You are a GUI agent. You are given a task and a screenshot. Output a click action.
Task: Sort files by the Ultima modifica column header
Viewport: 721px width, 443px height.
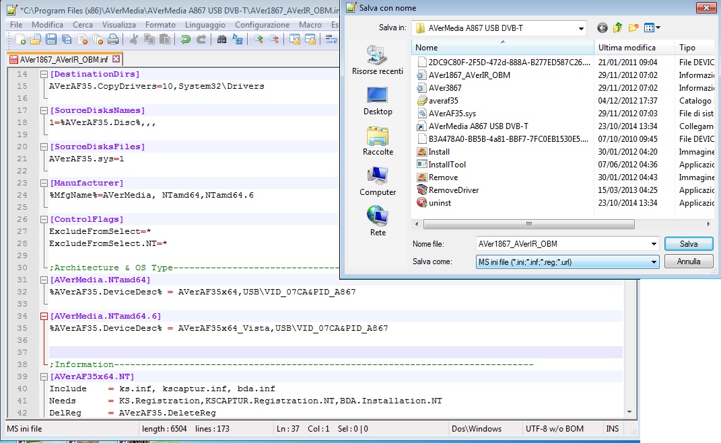634,48
